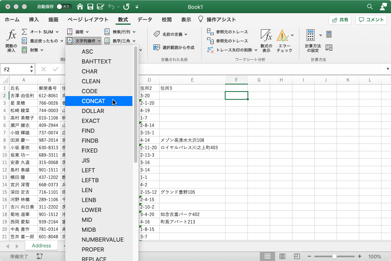Open the View (表示) ribbon tab
391x261 pixels.
click(x=186, y=19)
